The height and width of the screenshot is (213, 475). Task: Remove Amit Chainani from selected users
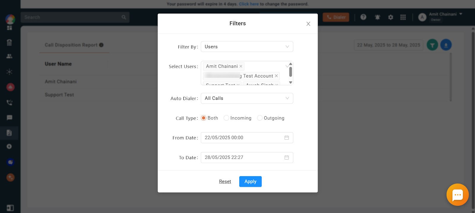tap(241, 66)
